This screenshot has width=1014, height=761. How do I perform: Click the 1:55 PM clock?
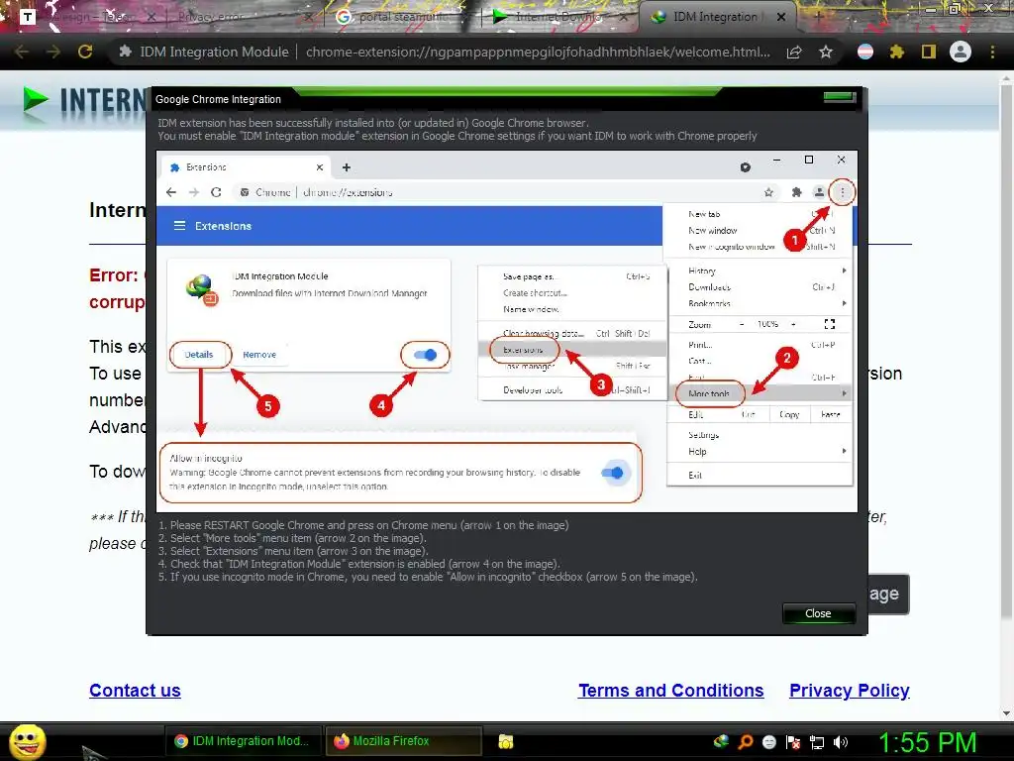click(x=927, y=743)
